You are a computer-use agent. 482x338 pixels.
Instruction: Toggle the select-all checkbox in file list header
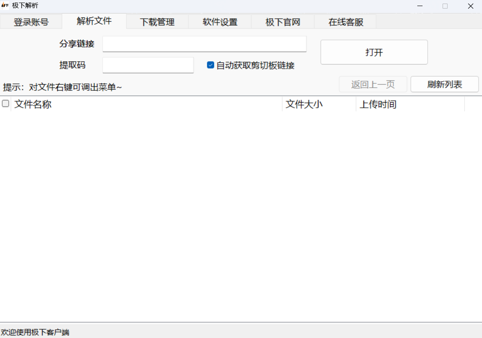pos(5,103)
